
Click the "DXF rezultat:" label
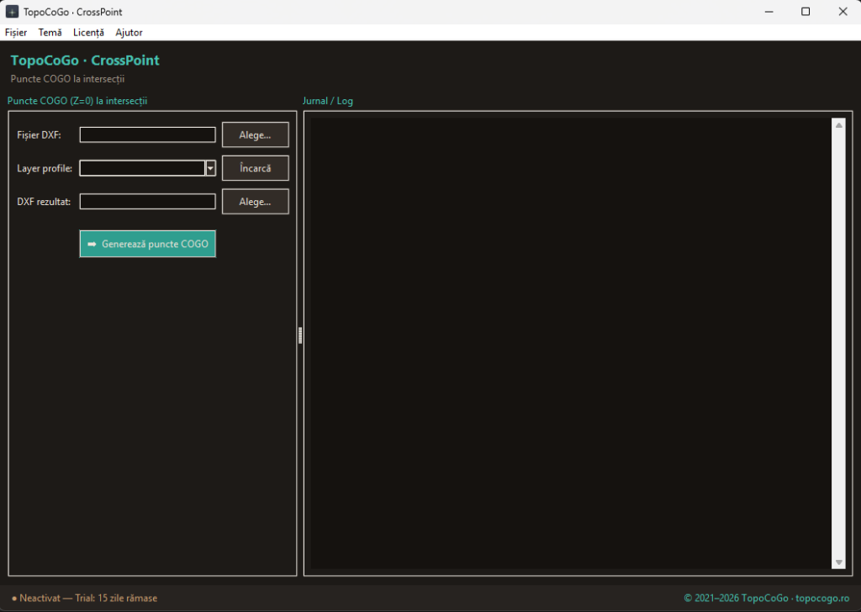[x=44, y=202]
